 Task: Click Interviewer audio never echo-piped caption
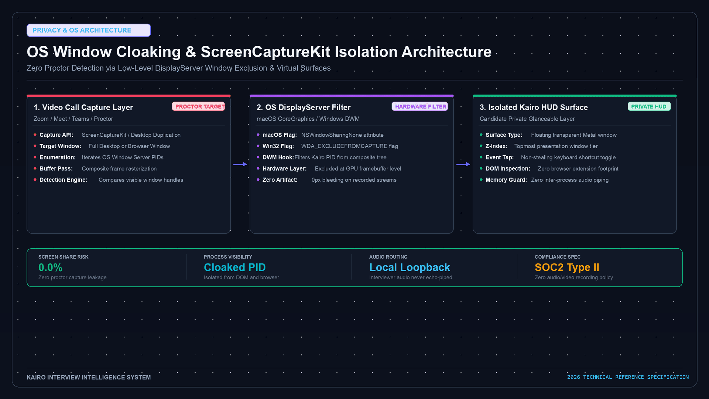(x=411, y=277)
